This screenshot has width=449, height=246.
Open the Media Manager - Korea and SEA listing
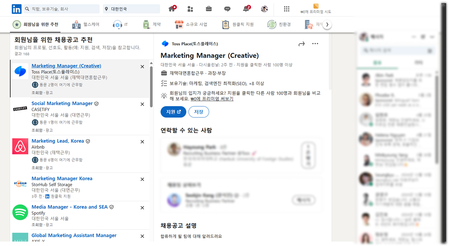pyautogui.click(x=69, y=207)
